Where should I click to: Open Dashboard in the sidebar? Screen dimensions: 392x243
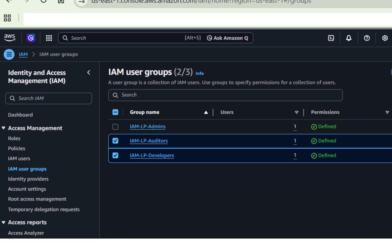point(20,115)
